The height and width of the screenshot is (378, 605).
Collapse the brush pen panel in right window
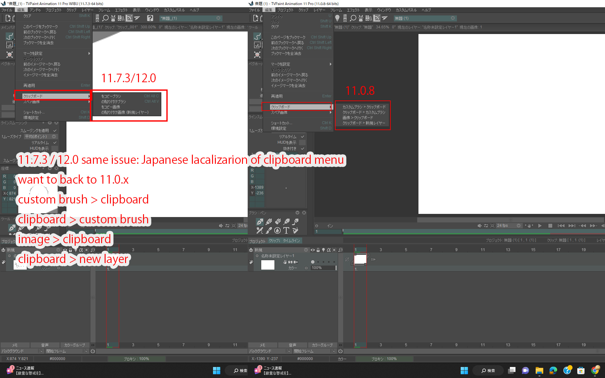tap(297, 213)
